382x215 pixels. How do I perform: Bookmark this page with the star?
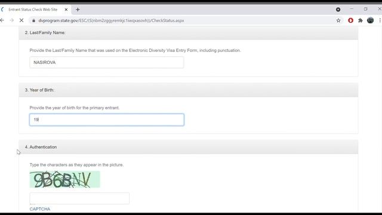point(338,20)
